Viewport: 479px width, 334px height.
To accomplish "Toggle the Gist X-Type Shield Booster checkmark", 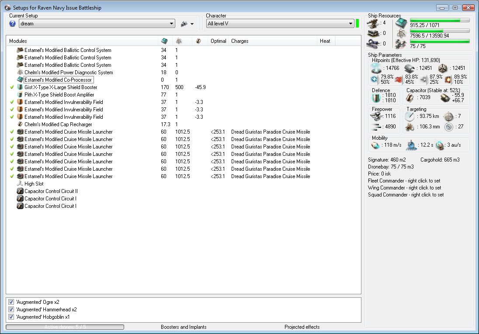I will click(x=12, y=87).
